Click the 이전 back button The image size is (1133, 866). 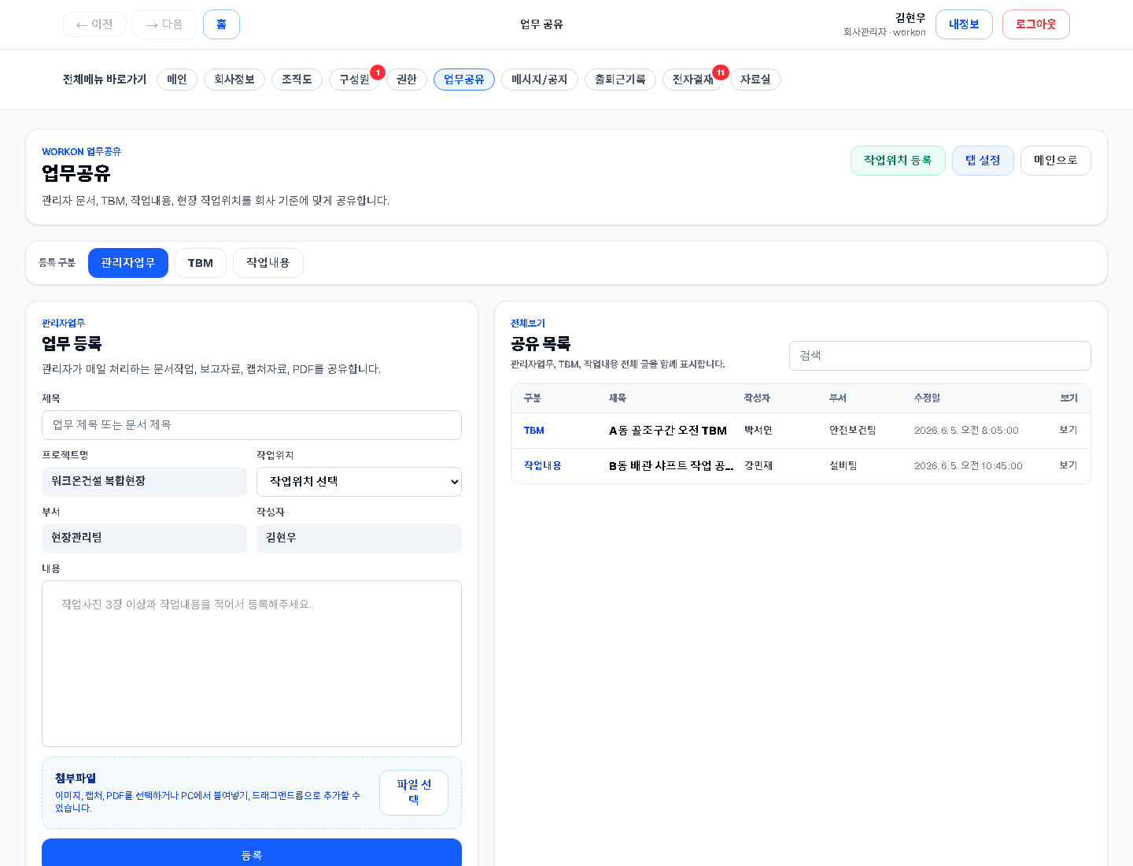click(x=94, y=24)
